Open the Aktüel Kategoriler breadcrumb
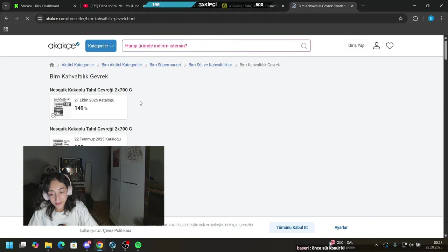The width and height of the screenshot is (448, 252). (78, 65)
